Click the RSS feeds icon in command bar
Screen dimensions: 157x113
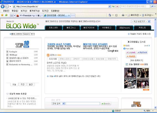tap(116, 15)
